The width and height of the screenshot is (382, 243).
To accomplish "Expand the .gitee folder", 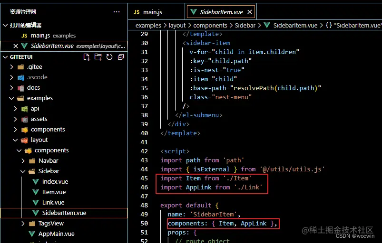I will (11, 67).
